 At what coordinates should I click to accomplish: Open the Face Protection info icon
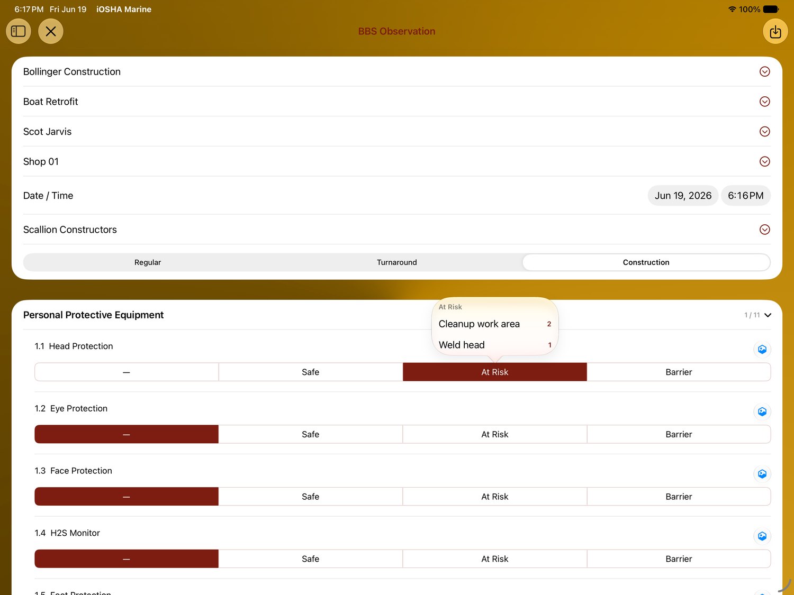pos(762,474)
